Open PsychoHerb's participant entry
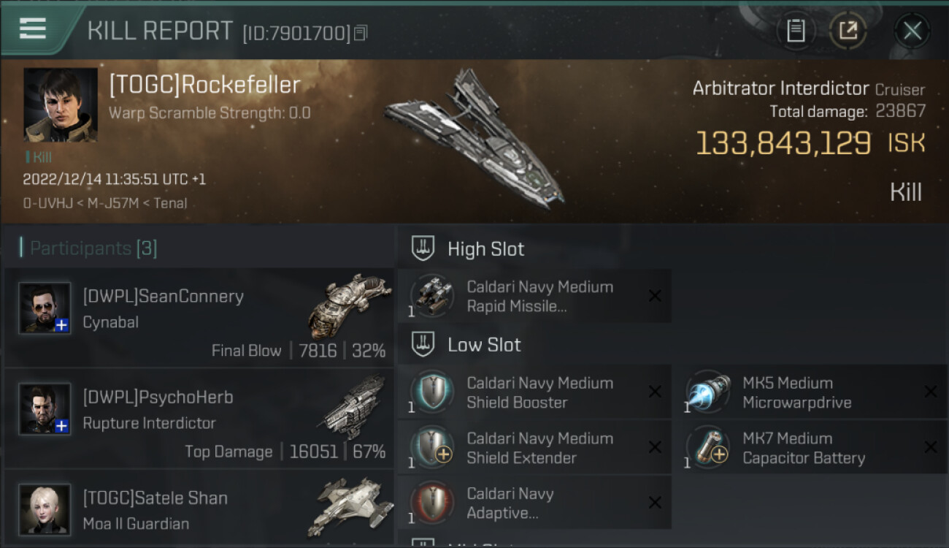Image resolution: width=949 pixels, height=548 pixels. tap(199, 419)
